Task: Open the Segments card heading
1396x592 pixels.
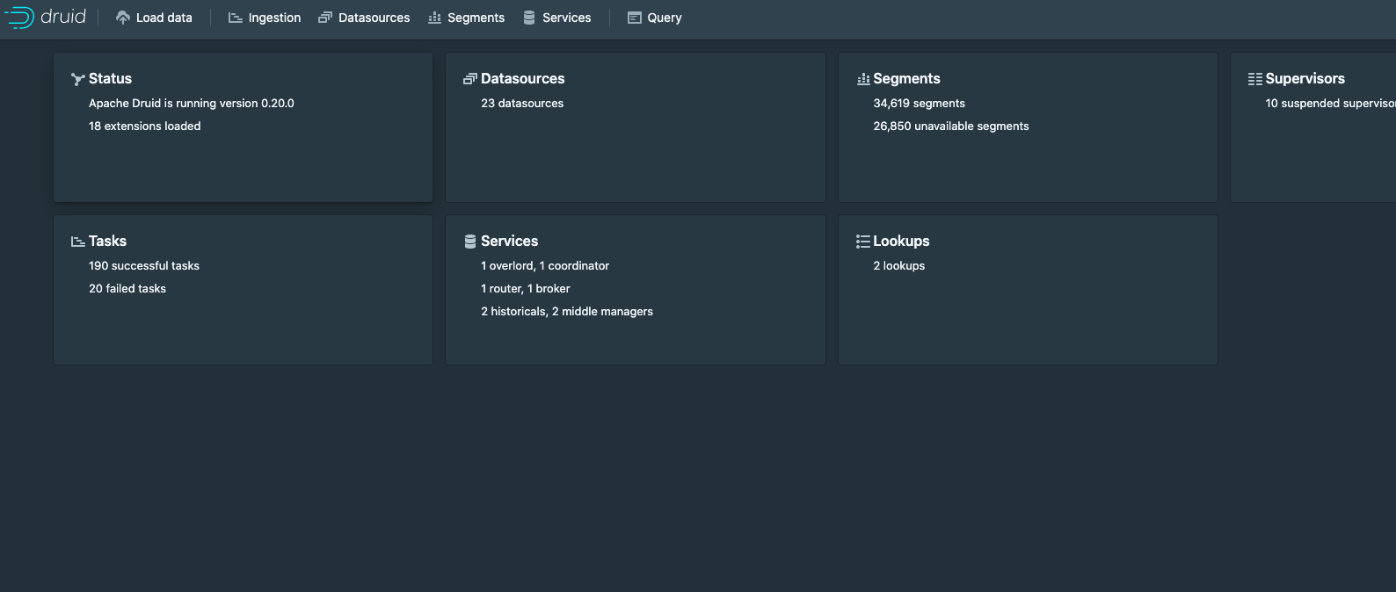Action: [906, 79]
